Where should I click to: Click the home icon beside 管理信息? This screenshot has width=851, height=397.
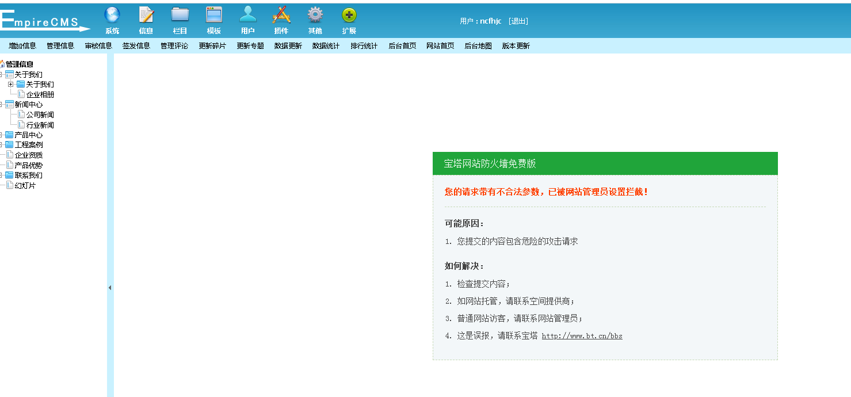tap(2, 64)
